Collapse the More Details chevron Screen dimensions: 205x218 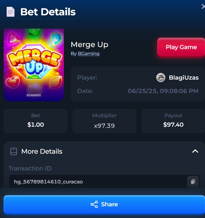[195, 151]
